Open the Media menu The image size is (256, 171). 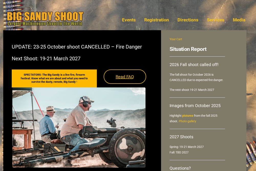click(239, 20)
